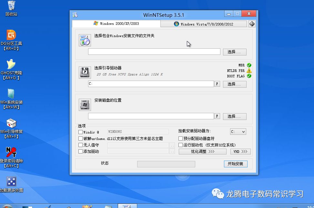Open DG分区工具 from the desktop
The image size is (314, 208).
[11, 38]
